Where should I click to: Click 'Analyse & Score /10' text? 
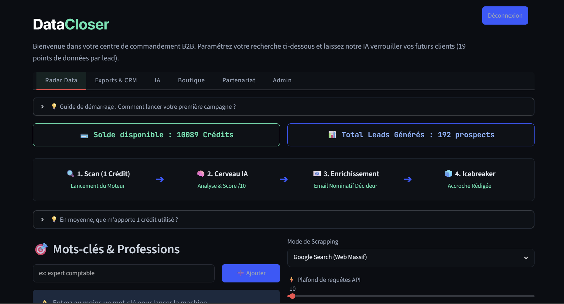point(222,186)
